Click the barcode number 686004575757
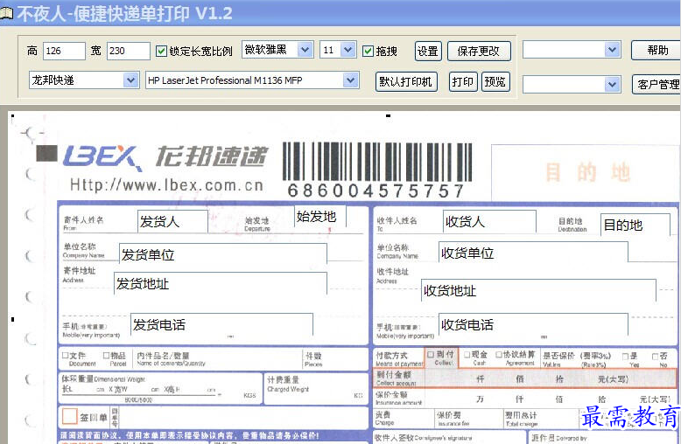The width and height of the screenshot is (688, 444). click(x=376, y=191)
